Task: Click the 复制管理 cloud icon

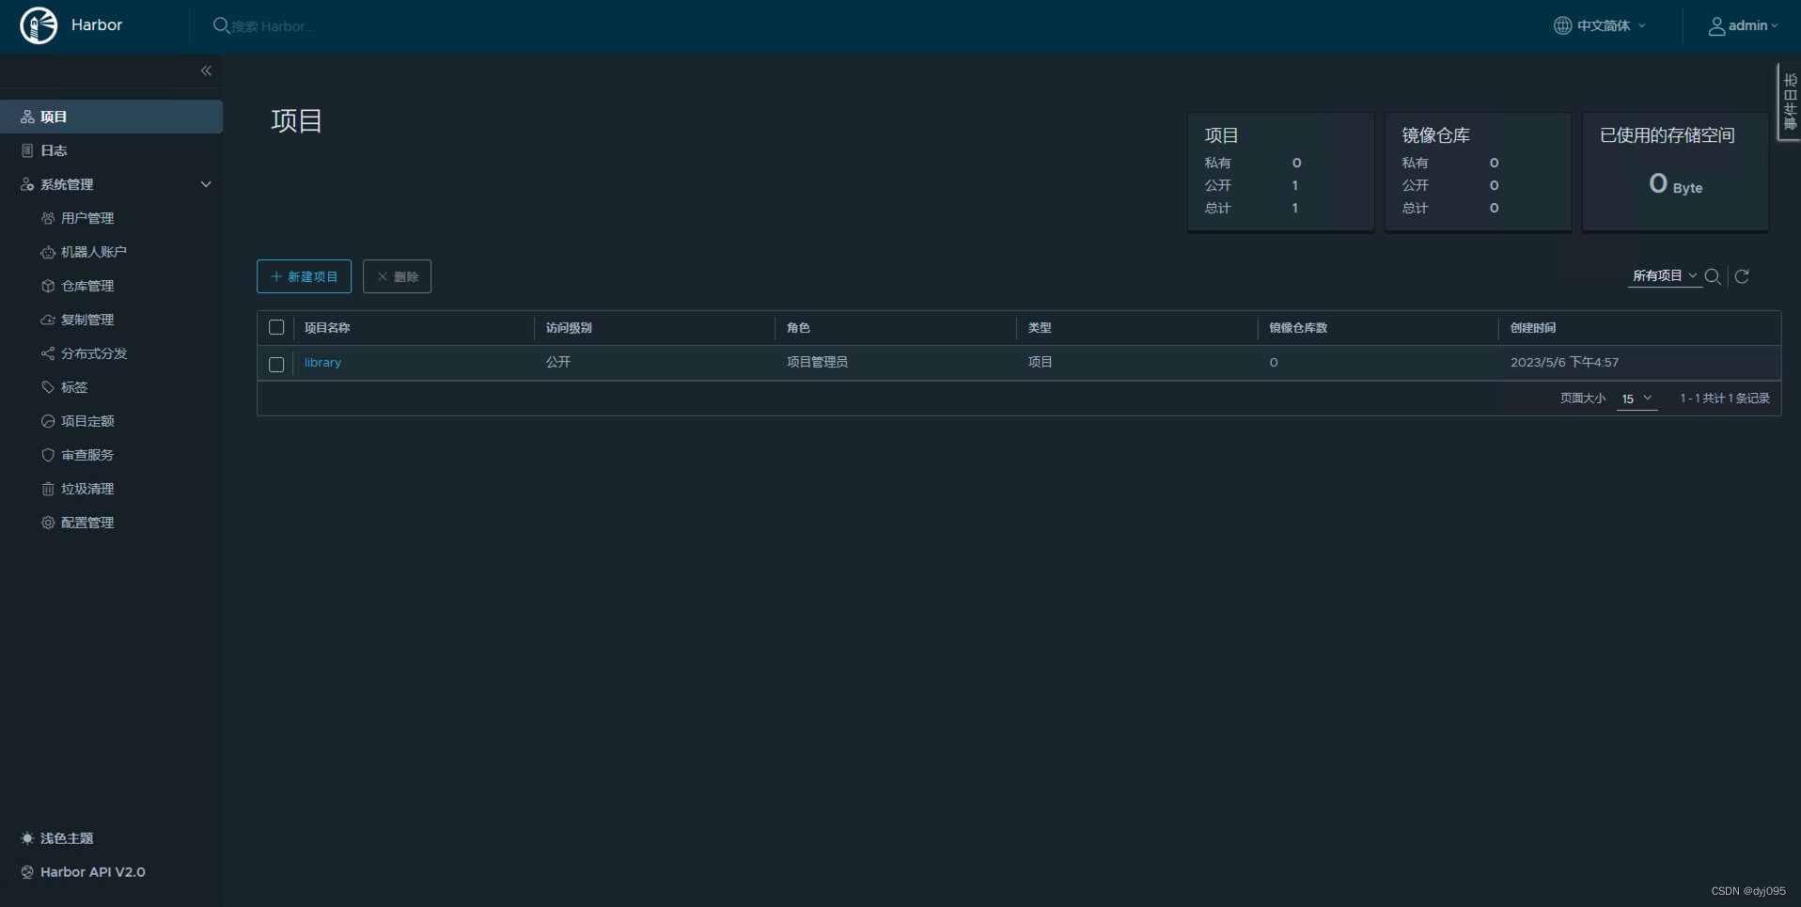Action: click(x=48, y=320)
